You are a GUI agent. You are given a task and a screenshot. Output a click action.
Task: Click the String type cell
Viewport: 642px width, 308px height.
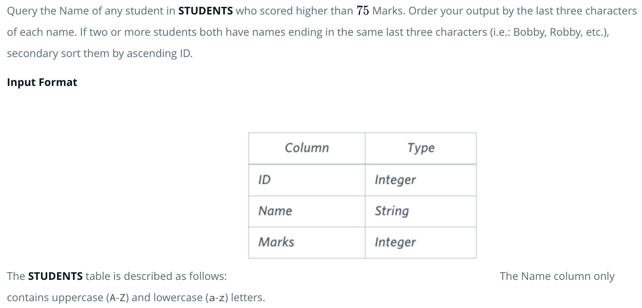[421, 211]
